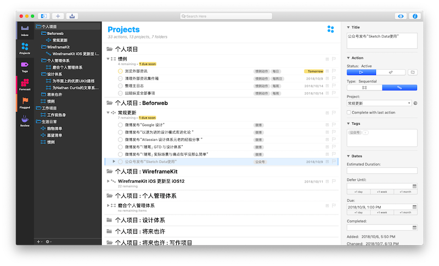Open View options with the eye icon

(401, 16)
